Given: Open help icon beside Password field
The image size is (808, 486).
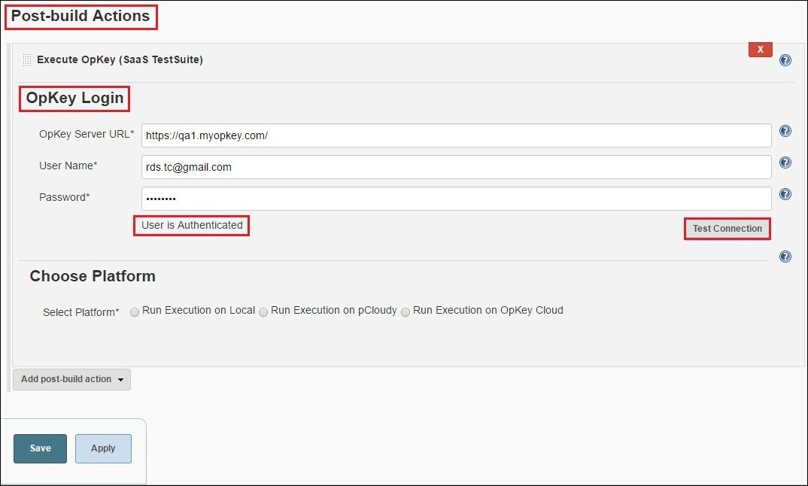Looking at the screenshot, I should pyautogui.click(x=785, y=194).
